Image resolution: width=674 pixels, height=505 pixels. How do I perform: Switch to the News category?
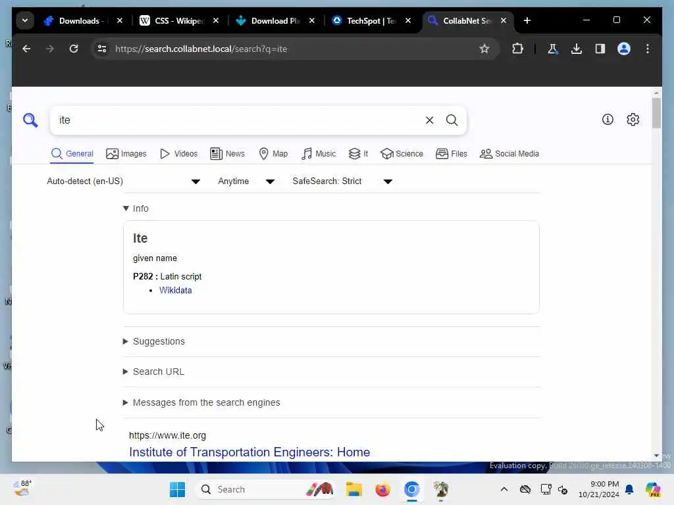227,154
